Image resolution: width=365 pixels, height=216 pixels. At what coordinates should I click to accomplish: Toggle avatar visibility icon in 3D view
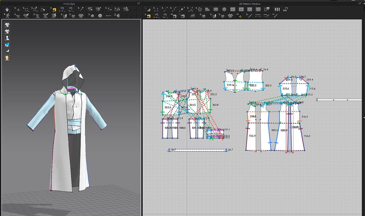[7, 38]
